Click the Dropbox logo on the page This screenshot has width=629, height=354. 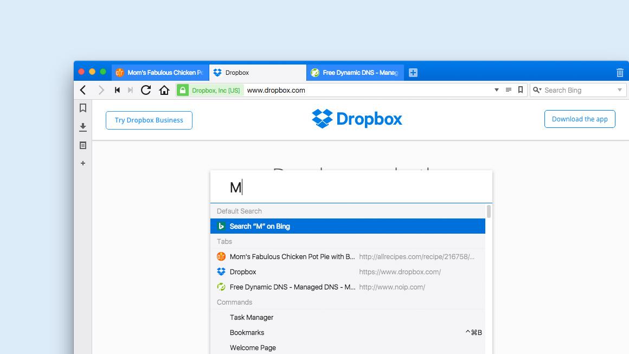pos(357,119)
